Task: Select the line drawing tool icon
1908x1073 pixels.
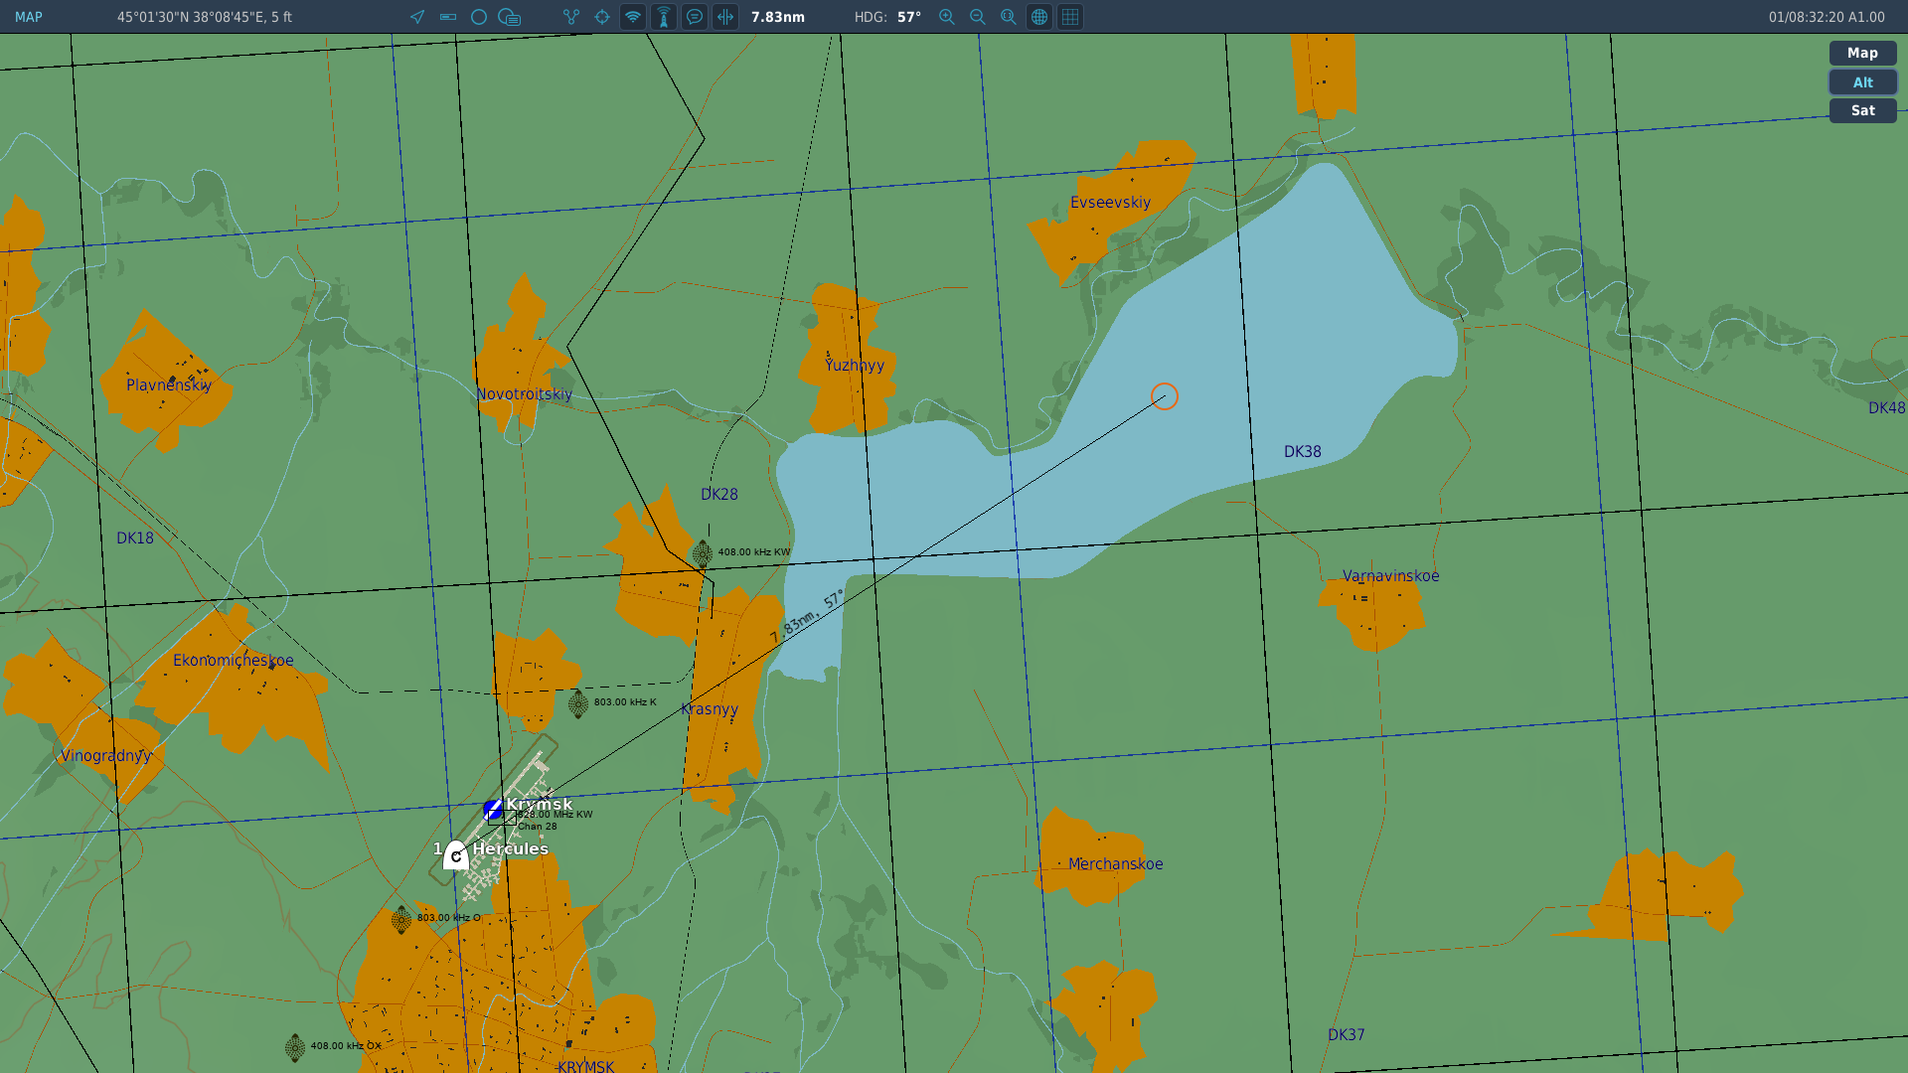Action: [448, 17]
